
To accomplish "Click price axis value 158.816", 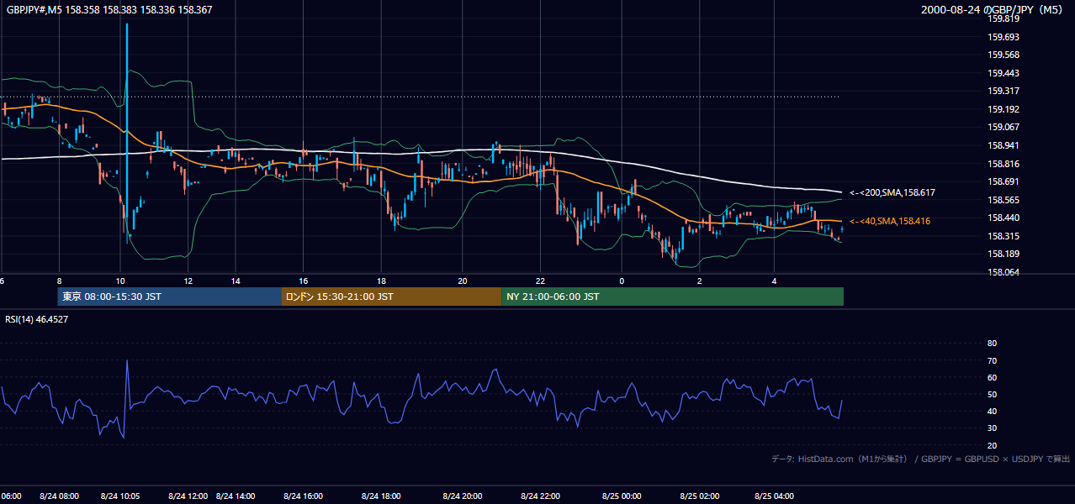I will (1004, 164).
